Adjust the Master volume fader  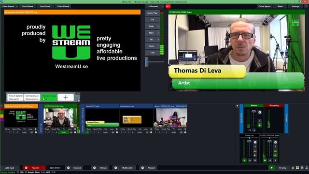(254, 112)
